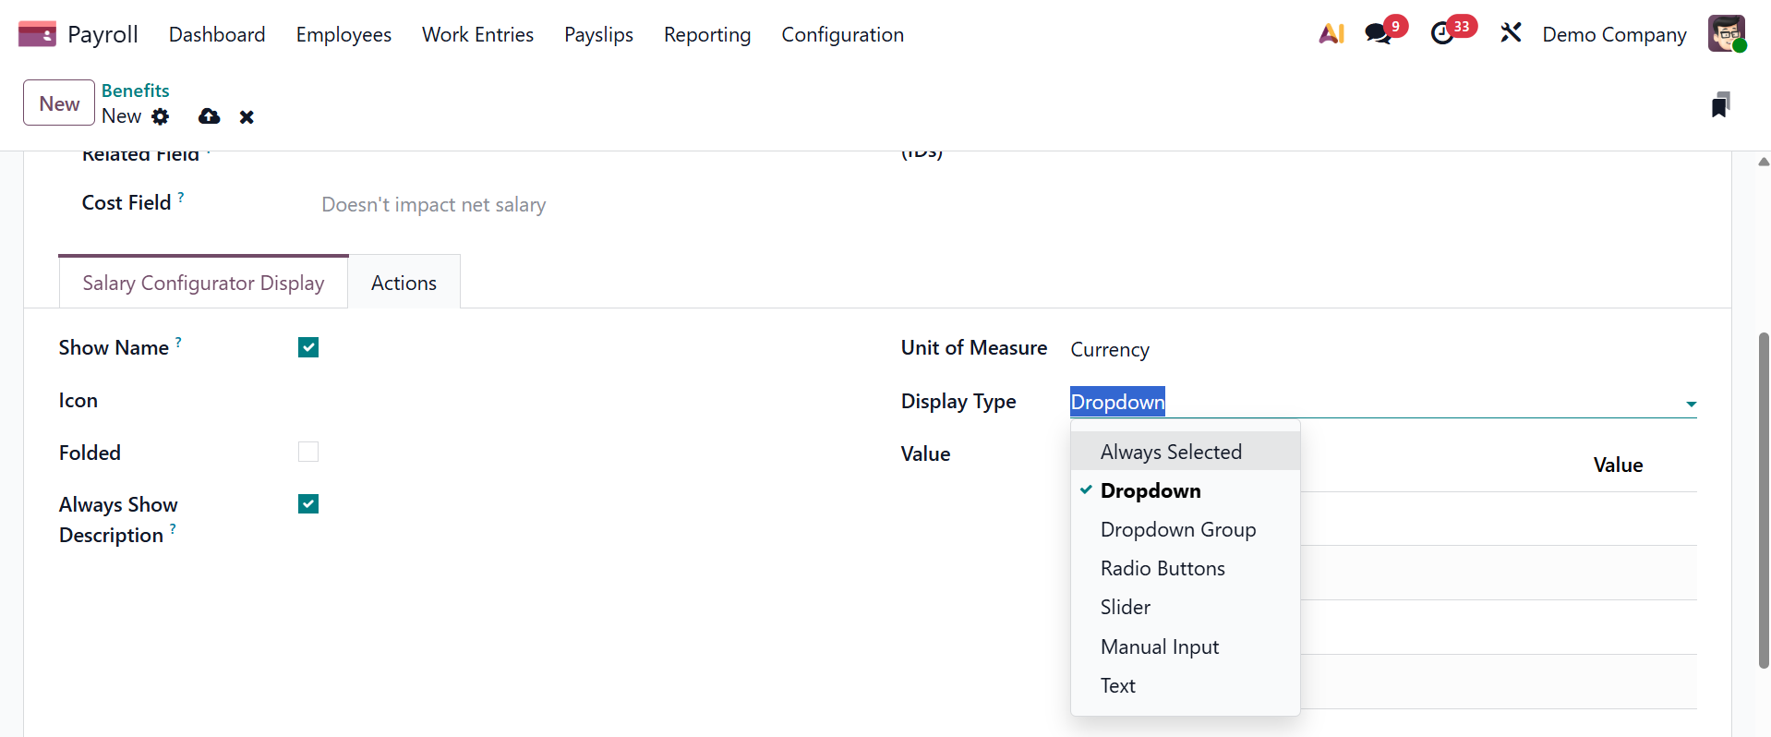Click the bookmark icon at right

click(x=1719, y=105)
